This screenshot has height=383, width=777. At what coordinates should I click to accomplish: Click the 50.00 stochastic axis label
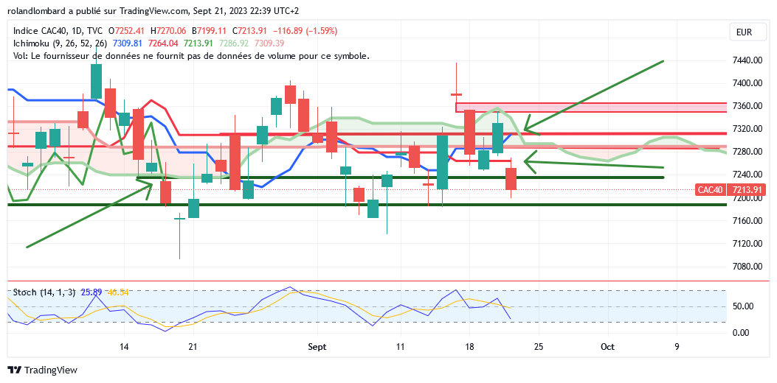(x=742, y=306)
